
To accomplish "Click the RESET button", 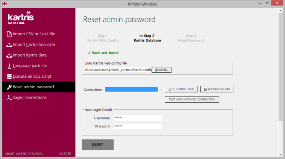I will (97, 145).
